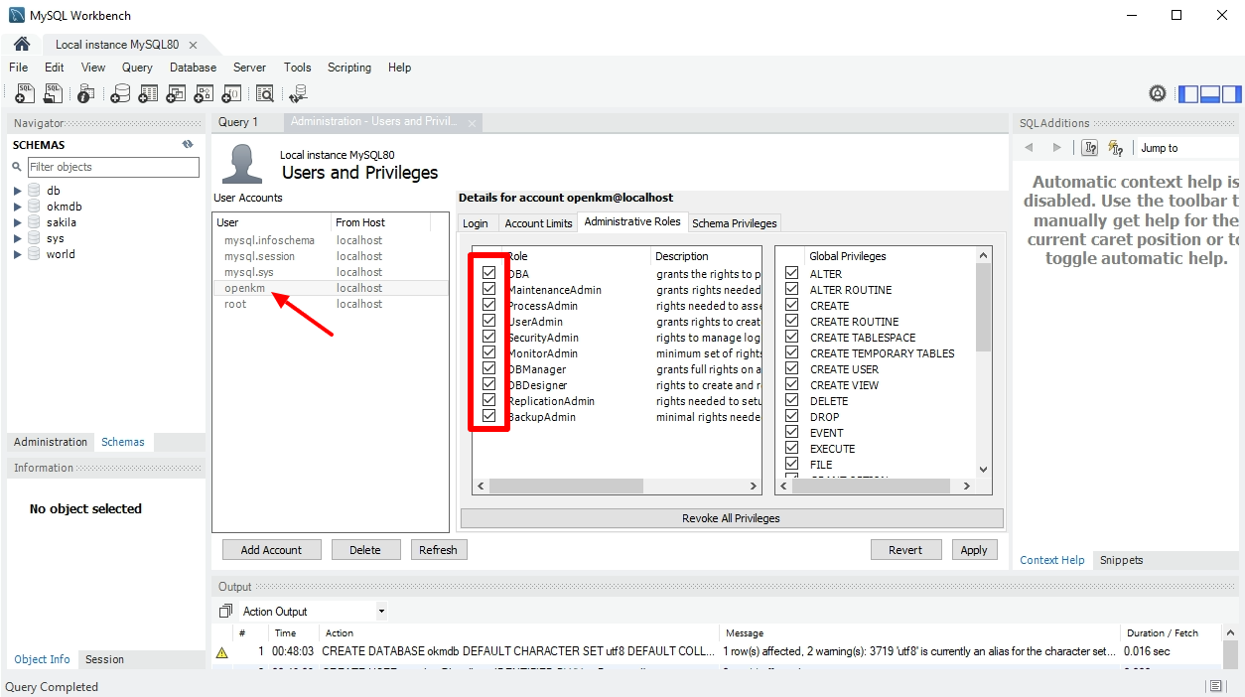Viewport: 1245px width, 697px height.
Task: Uncheck the CREATE USER global privilege
Action: (x=791, y=369)
